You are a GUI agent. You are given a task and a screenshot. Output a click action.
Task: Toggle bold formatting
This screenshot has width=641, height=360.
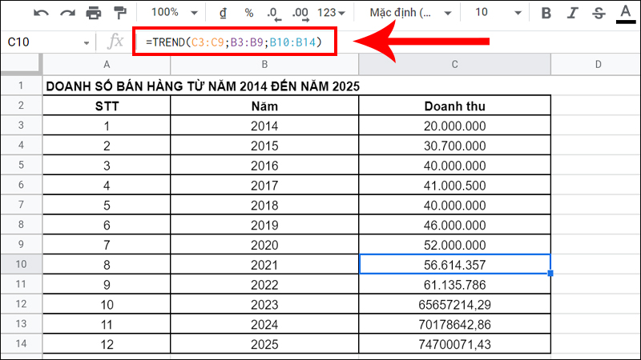tap(546, 13)
